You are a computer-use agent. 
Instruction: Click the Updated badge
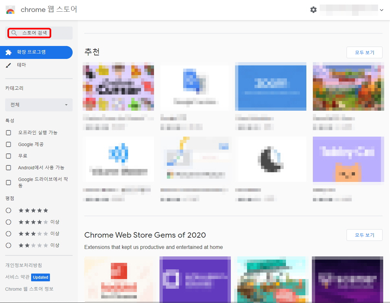point(41,277)
